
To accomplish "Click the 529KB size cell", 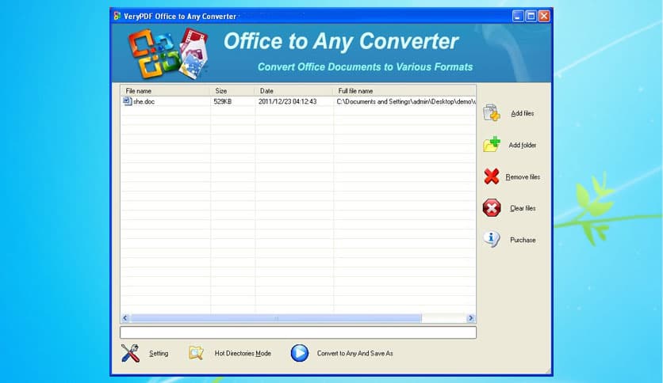I will [x=222, y=101].
